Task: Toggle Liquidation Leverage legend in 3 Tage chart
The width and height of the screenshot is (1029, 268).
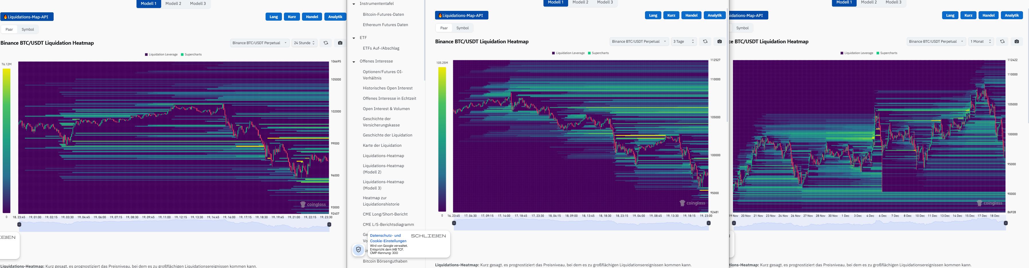Action: [568, 53]
